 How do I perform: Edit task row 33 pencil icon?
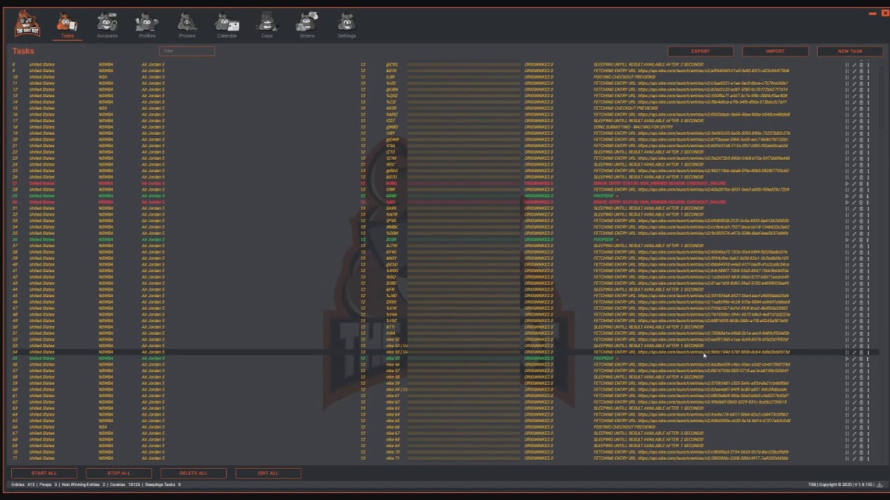pos(855,221)
